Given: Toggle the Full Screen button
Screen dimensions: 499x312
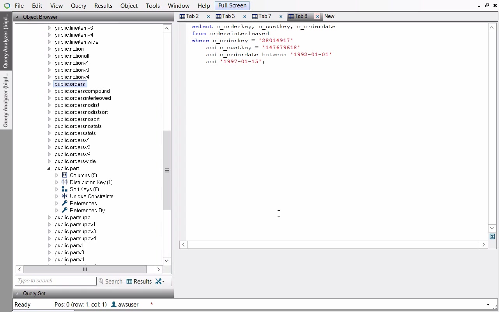Looking at the screenshot, I should click(232, 5).
